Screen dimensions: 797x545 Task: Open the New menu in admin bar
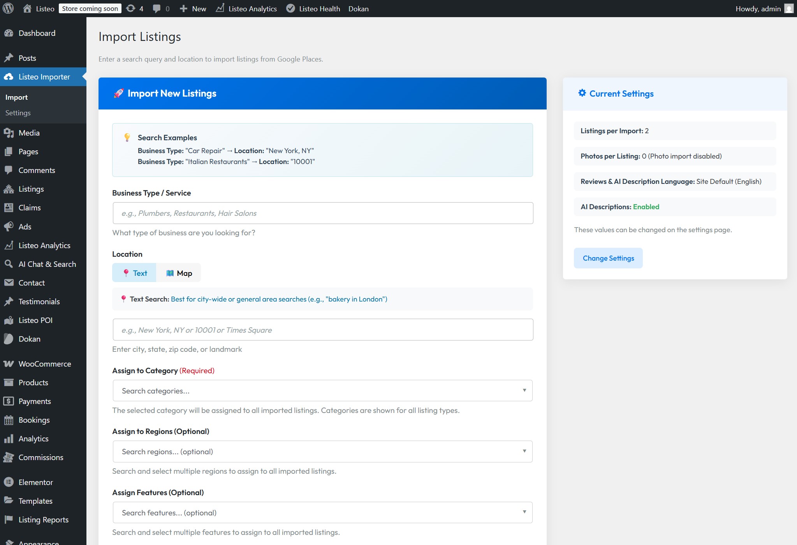[193, 9]
